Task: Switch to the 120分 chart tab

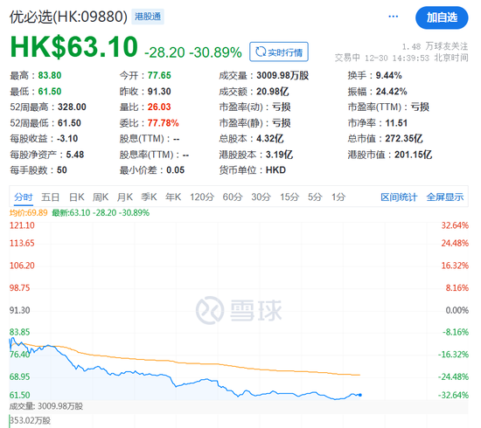Action: click(202, 197)
